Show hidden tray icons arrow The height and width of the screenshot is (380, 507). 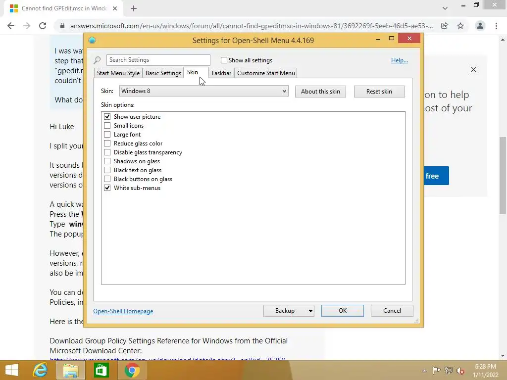424,371
